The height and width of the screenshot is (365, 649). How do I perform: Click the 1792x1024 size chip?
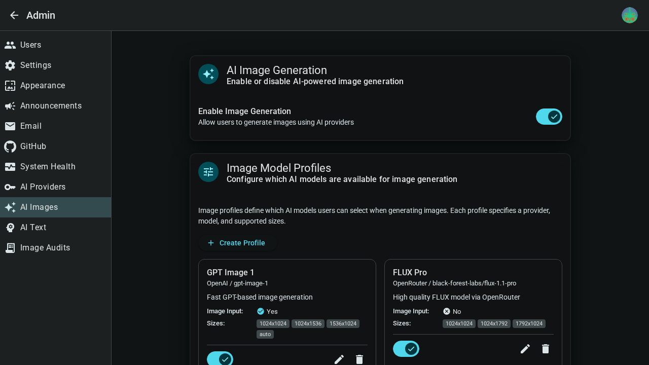[529, 323]
